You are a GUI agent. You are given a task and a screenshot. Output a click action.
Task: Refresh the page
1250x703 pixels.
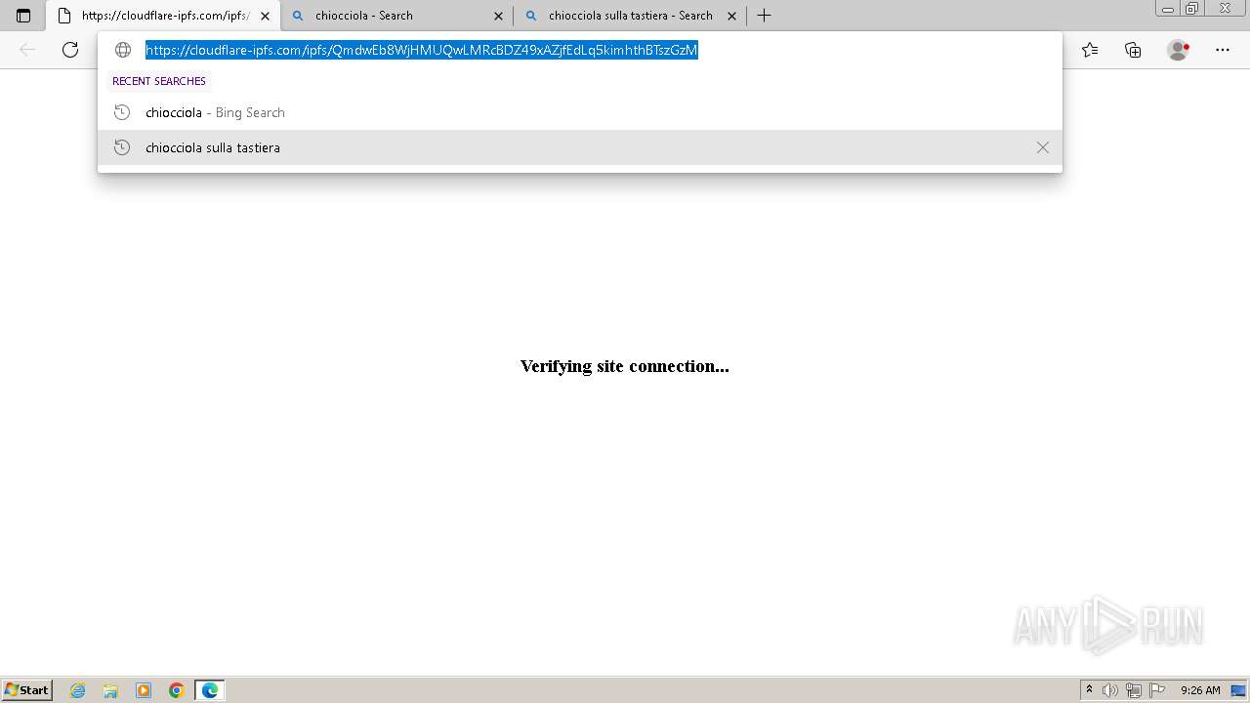tap(70, 50)
